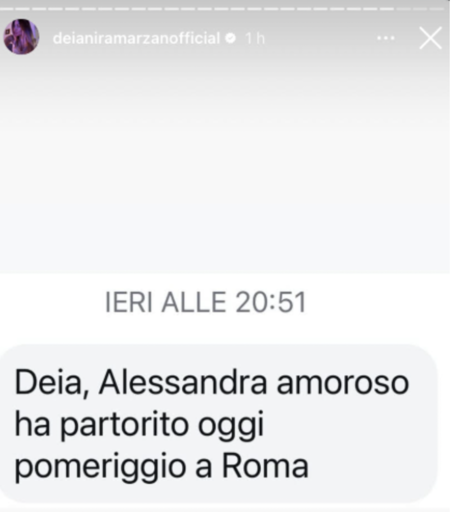Click the word "partorito" in the message
Screen dimensions: 454x512
(125, 425)
